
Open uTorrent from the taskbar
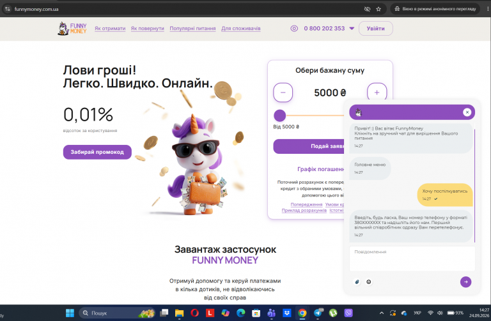pos(333,313)
